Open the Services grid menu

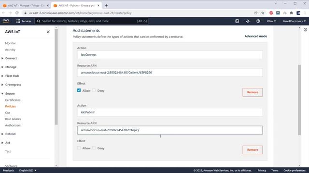[x=24, y=21]
